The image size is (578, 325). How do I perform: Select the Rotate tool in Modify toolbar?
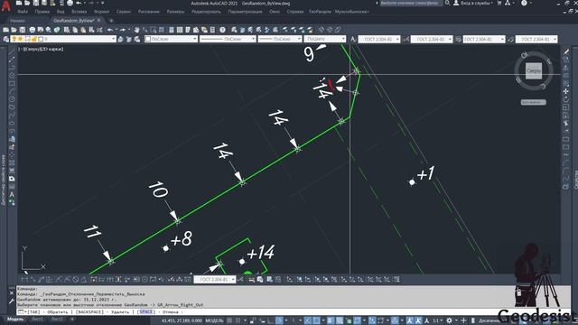[566, 99]
